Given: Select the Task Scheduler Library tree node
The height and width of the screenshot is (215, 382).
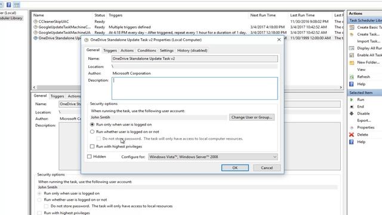Looking at the screenshot, I should (11, 18).
